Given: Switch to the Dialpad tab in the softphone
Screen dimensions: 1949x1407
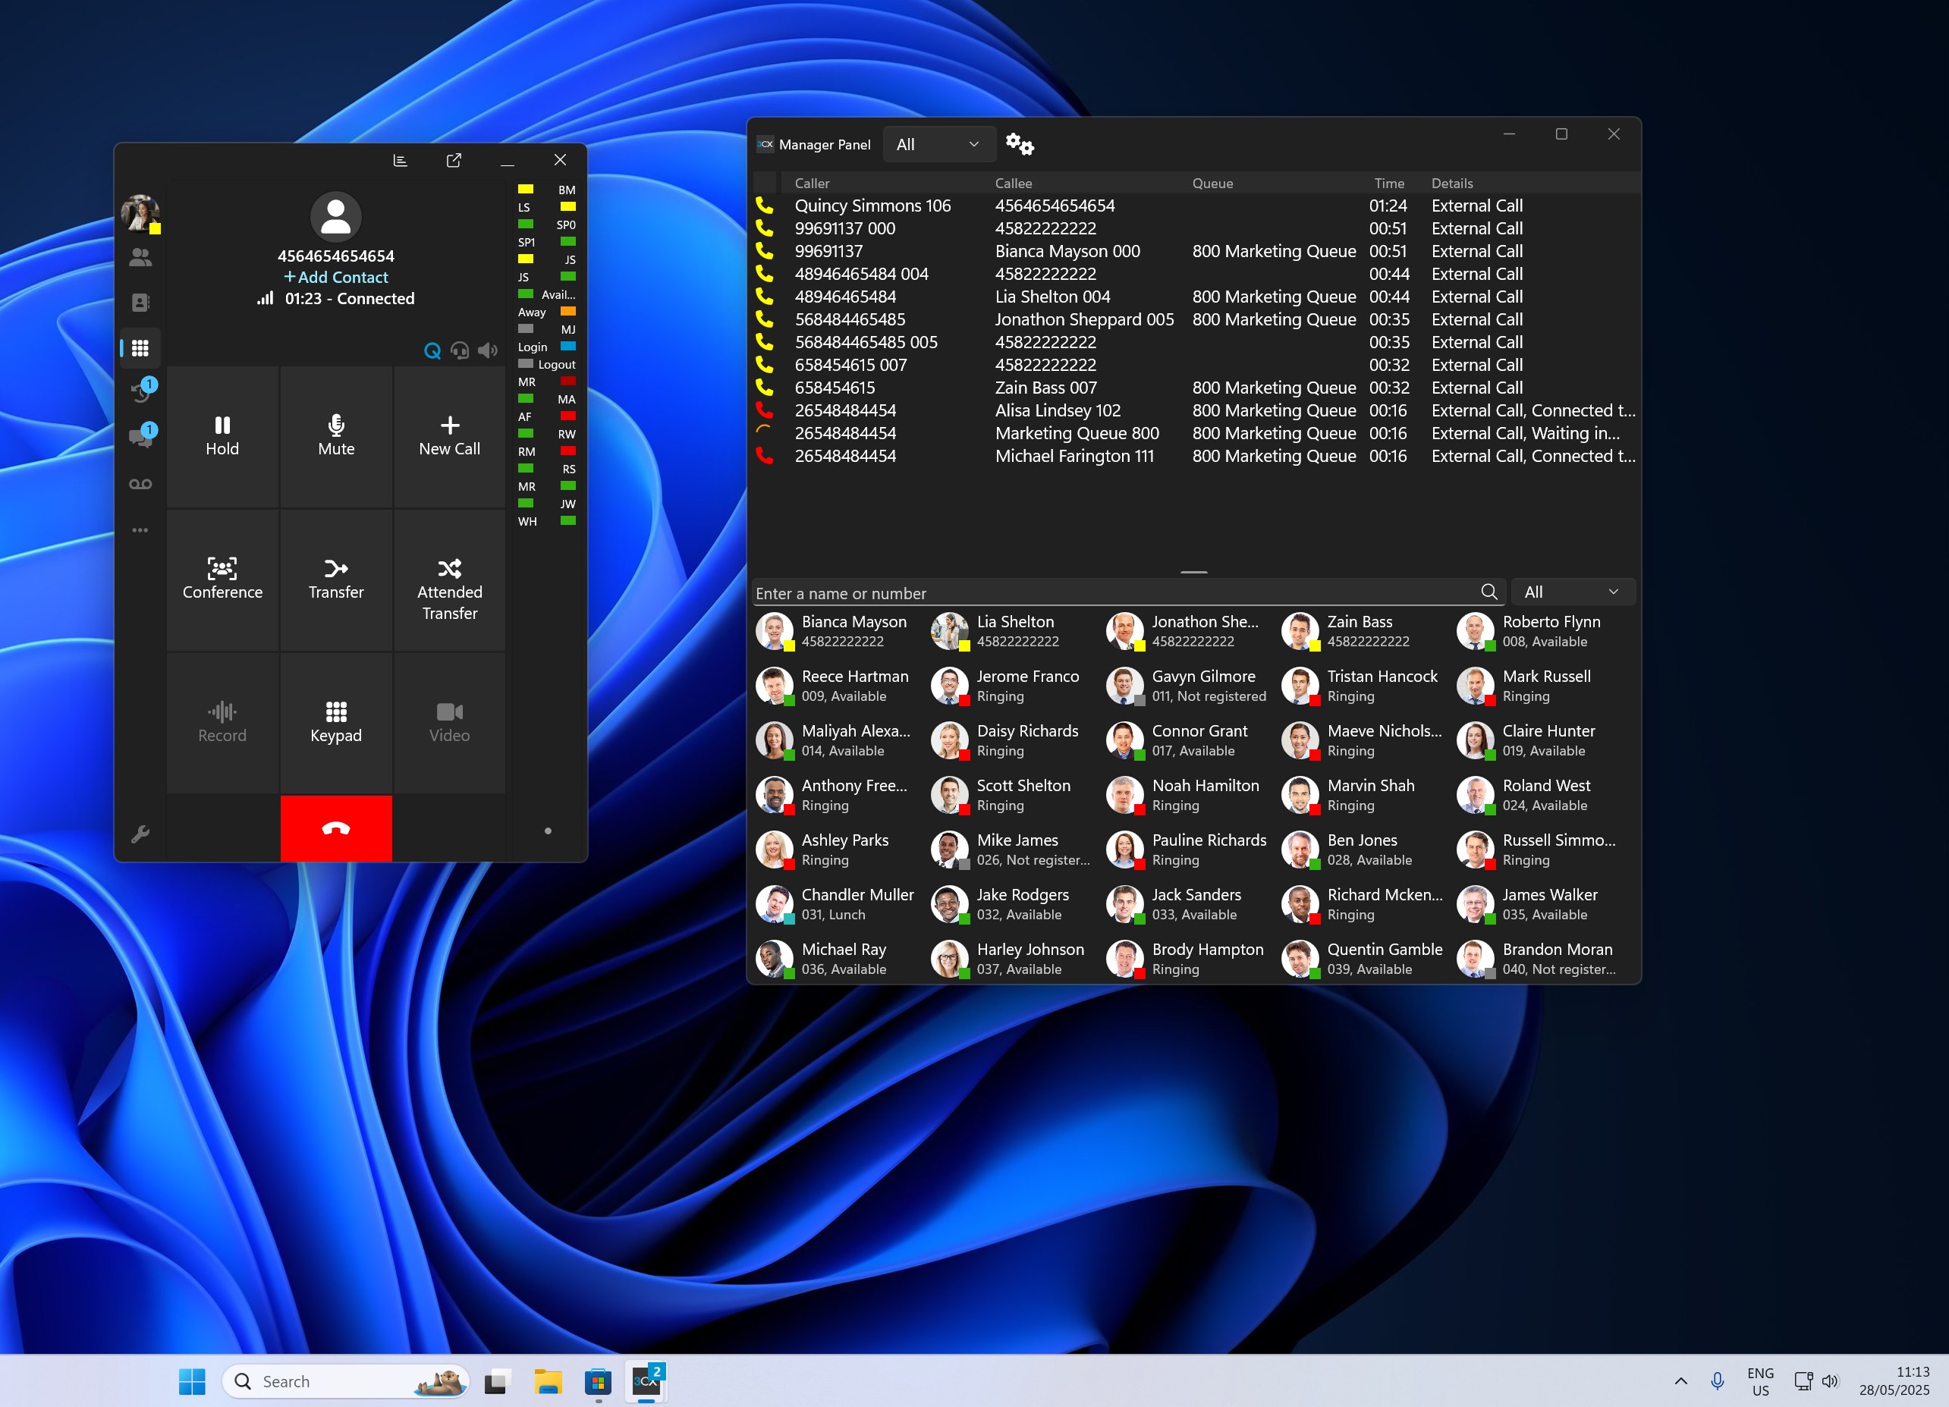Looking at the screenshot, I should (x=140, y=347).
